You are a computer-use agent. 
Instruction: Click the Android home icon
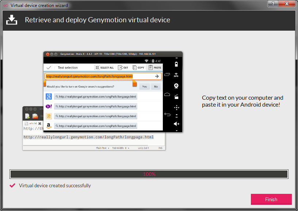pyautogui.click(x=167, y=95)
